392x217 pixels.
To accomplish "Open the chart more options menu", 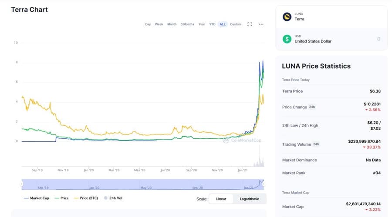I will pos(261,24).
